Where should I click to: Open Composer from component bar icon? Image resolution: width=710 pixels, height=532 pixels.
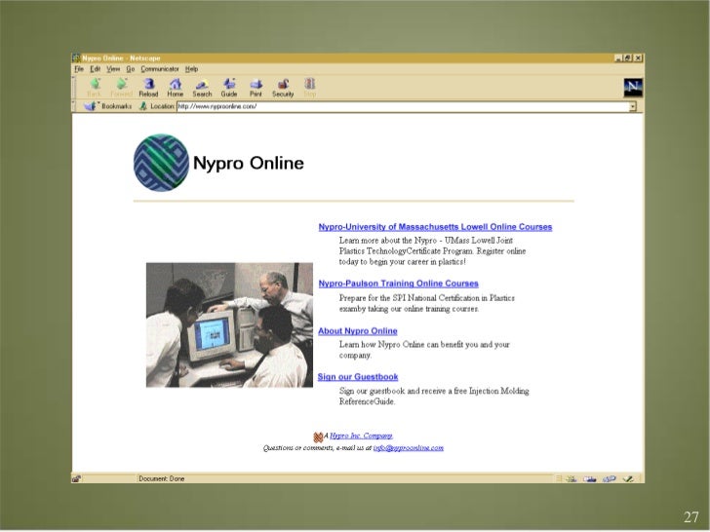click(x=628, y=478)
